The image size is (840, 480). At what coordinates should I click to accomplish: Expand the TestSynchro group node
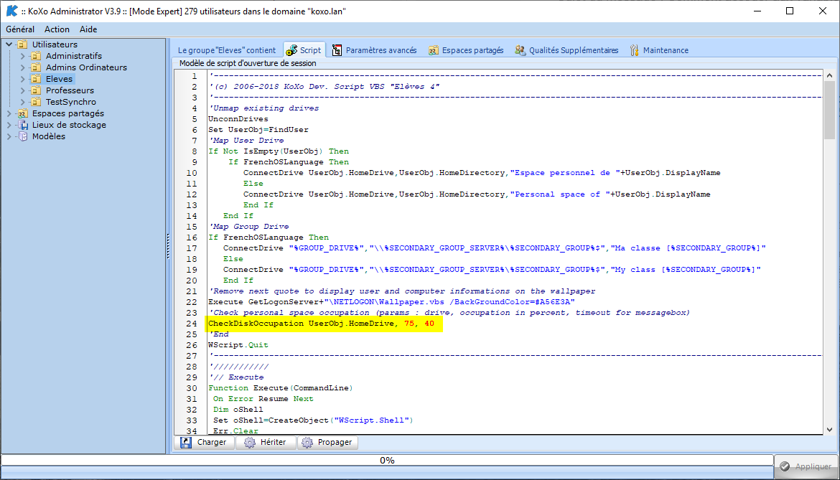[x=22, y=102]
